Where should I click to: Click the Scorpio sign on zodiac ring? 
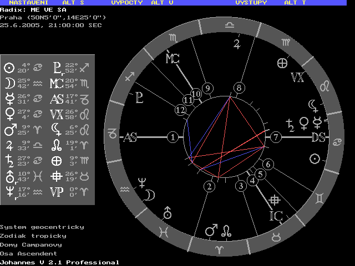coord(174,38)
